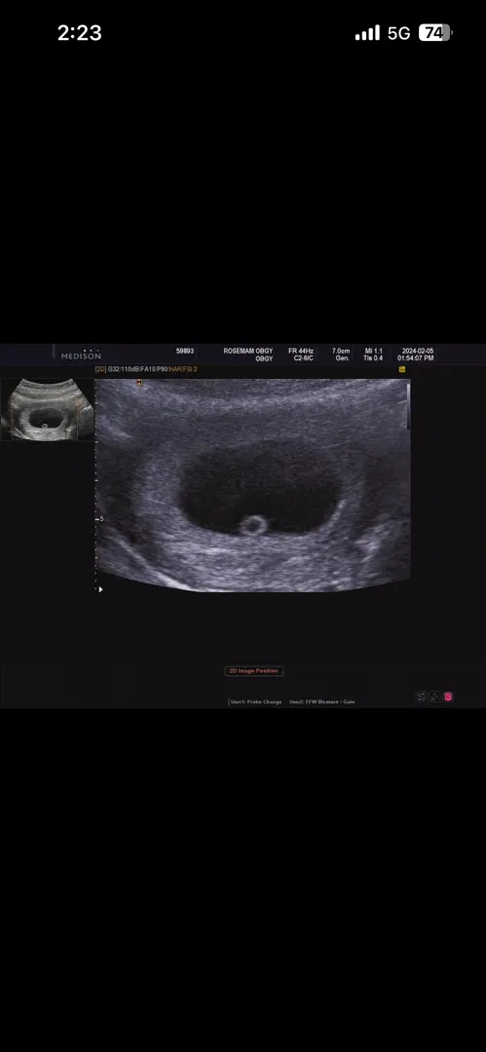Tap the battery indicator showing 74
This screenshot has width=486, height=1052.
(x=435, y=33)
